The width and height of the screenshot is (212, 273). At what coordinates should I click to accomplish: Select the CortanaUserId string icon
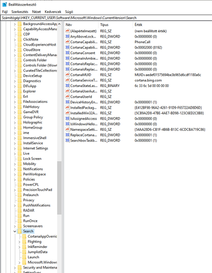pos(67,97)
